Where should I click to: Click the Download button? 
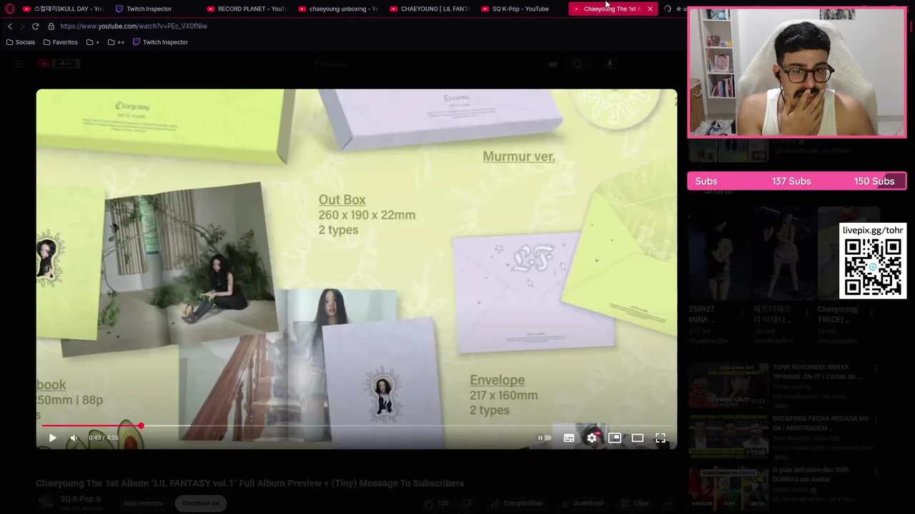(x=581, y=503)
